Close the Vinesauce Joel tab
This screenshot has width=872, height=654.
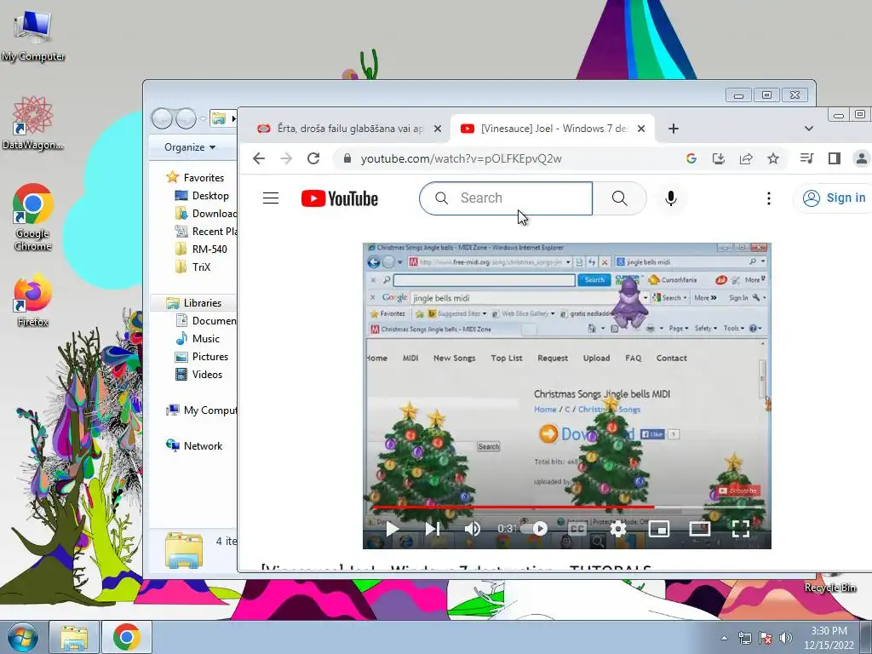pyautogui.click(x=641, y=129)
